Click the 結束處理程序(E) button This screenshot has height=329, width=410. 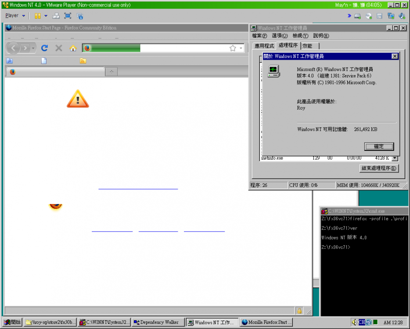click(x=379, y=168)
